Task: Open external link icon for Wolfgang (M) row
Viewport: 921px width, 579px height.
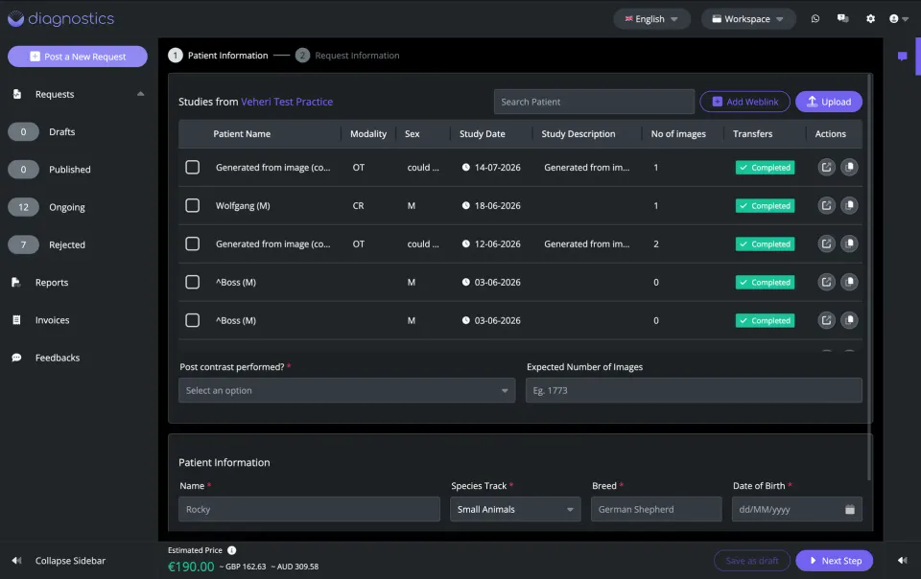Action: tap(826, 205)
